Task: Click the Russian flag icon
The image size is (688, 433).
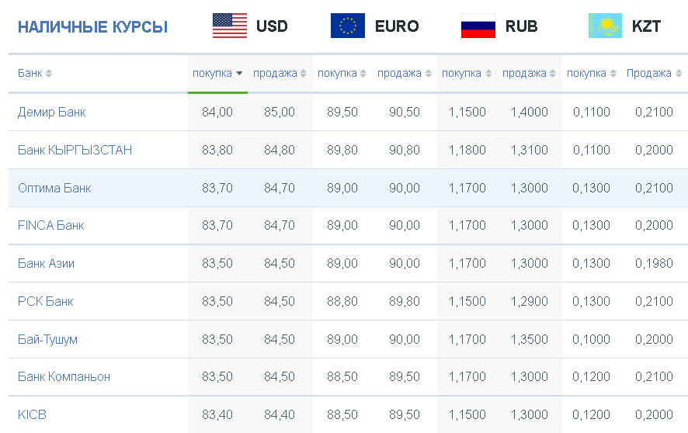Action: [x=478, y=26]
